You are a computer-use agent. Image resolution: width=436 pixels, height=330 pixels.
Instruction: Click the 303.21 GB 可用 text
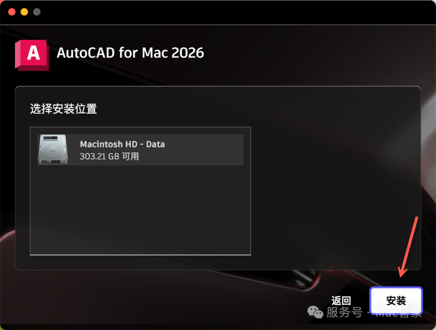(x=109, y=157)
